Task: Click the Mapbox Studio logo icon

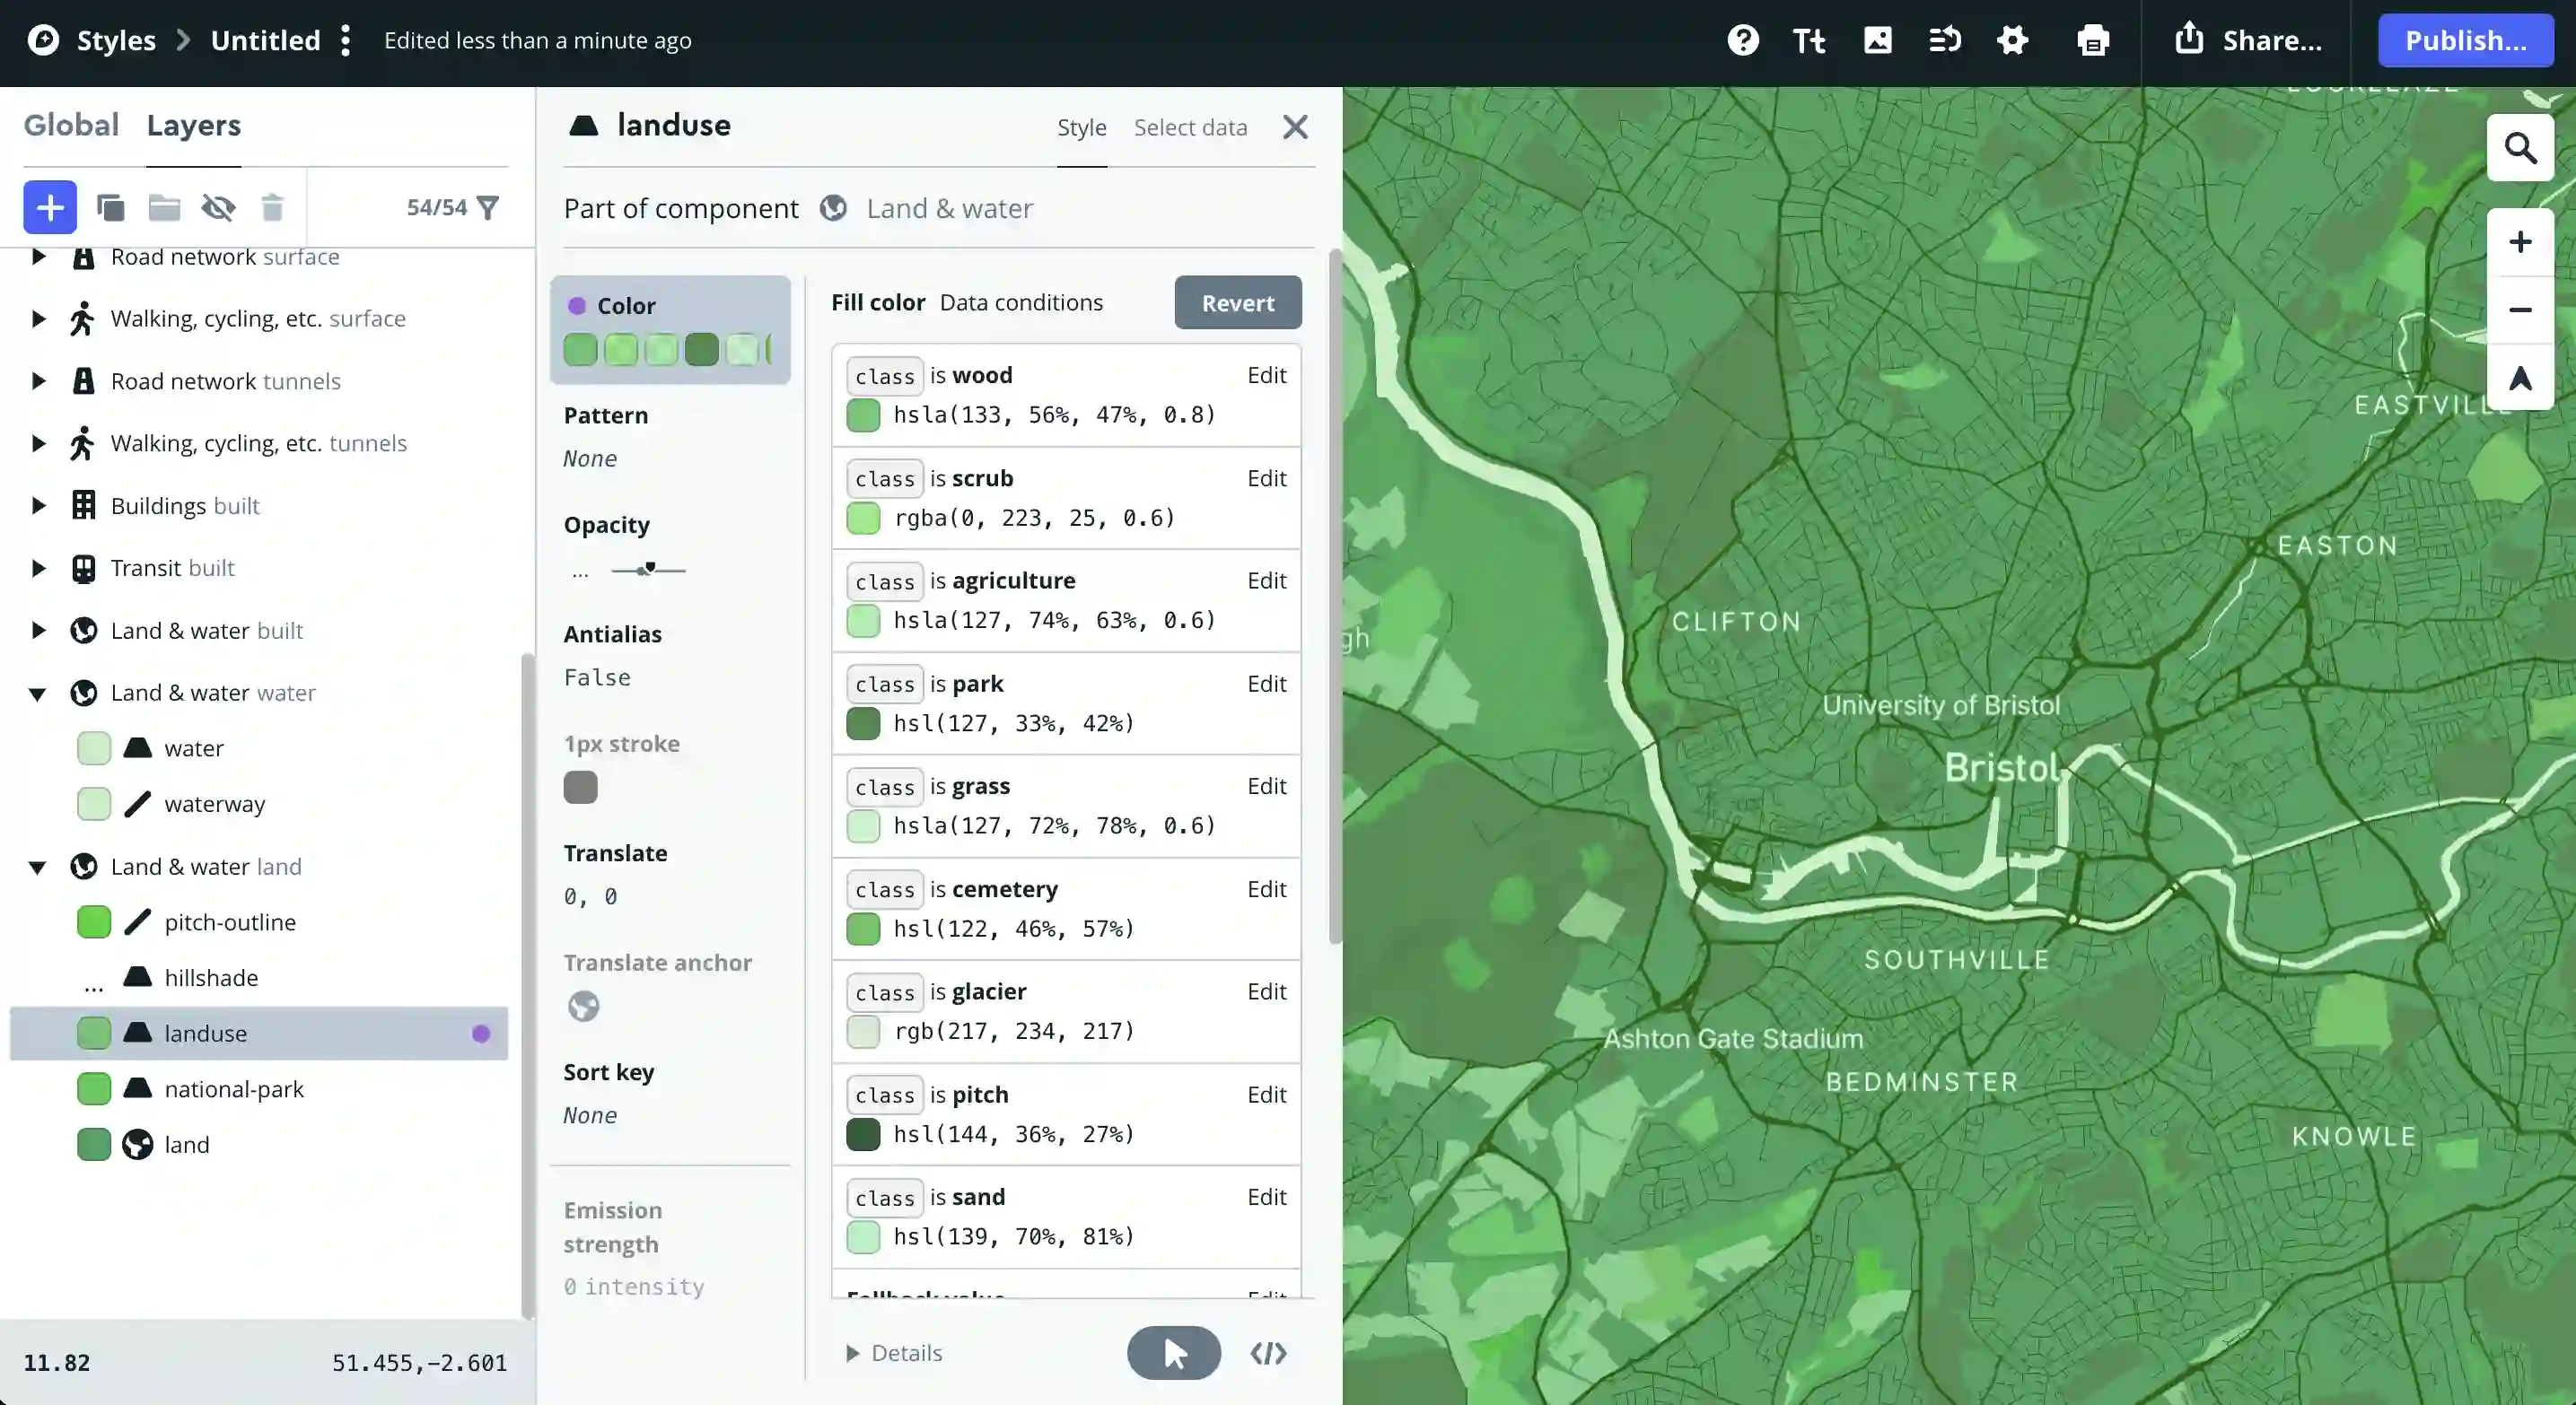Action: pos(43,40)
